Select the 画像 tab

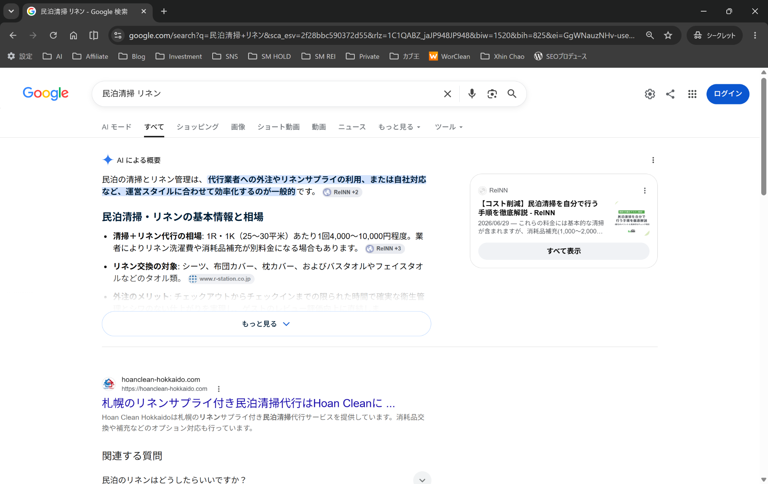(238, 127)
